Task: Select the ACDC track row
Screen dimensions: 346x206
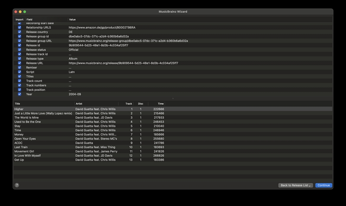Action: (x=173, y=143)
